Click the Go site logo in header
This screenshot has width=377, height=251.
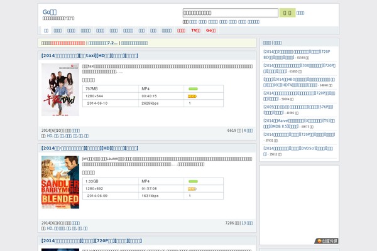coord(50,12)
